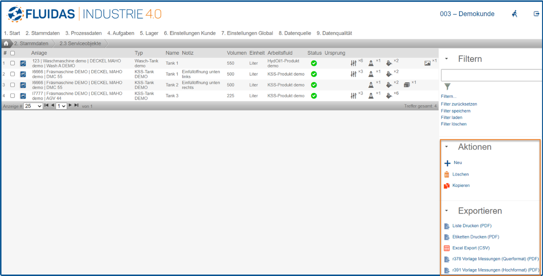
Task: Click the green status indicator in row 1
Action: coord(314,63)
